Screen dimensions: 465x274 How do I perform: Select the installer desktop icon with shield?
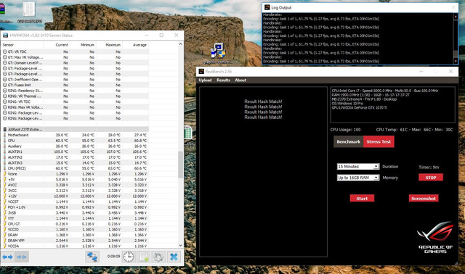(x=218, y=50)
